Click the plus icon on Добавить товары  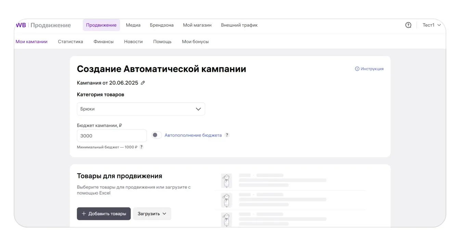tap(84, 214)
